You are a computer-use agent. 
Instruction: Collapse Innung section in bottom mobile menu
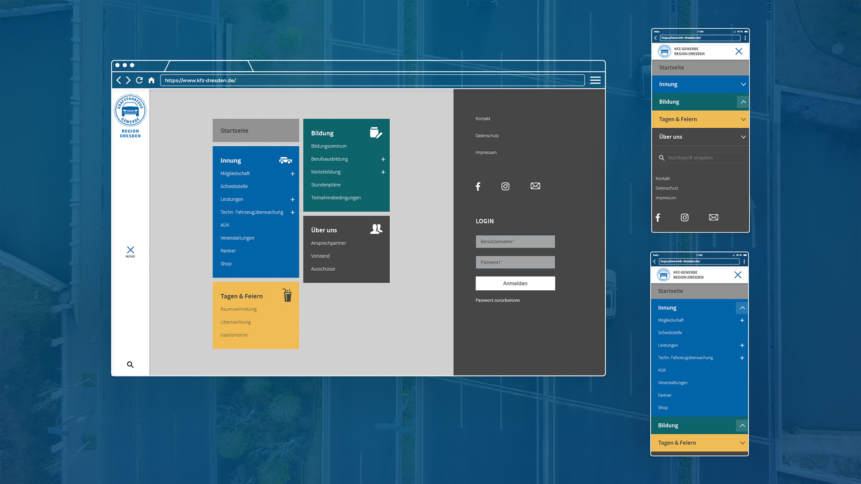click(742, 308)
